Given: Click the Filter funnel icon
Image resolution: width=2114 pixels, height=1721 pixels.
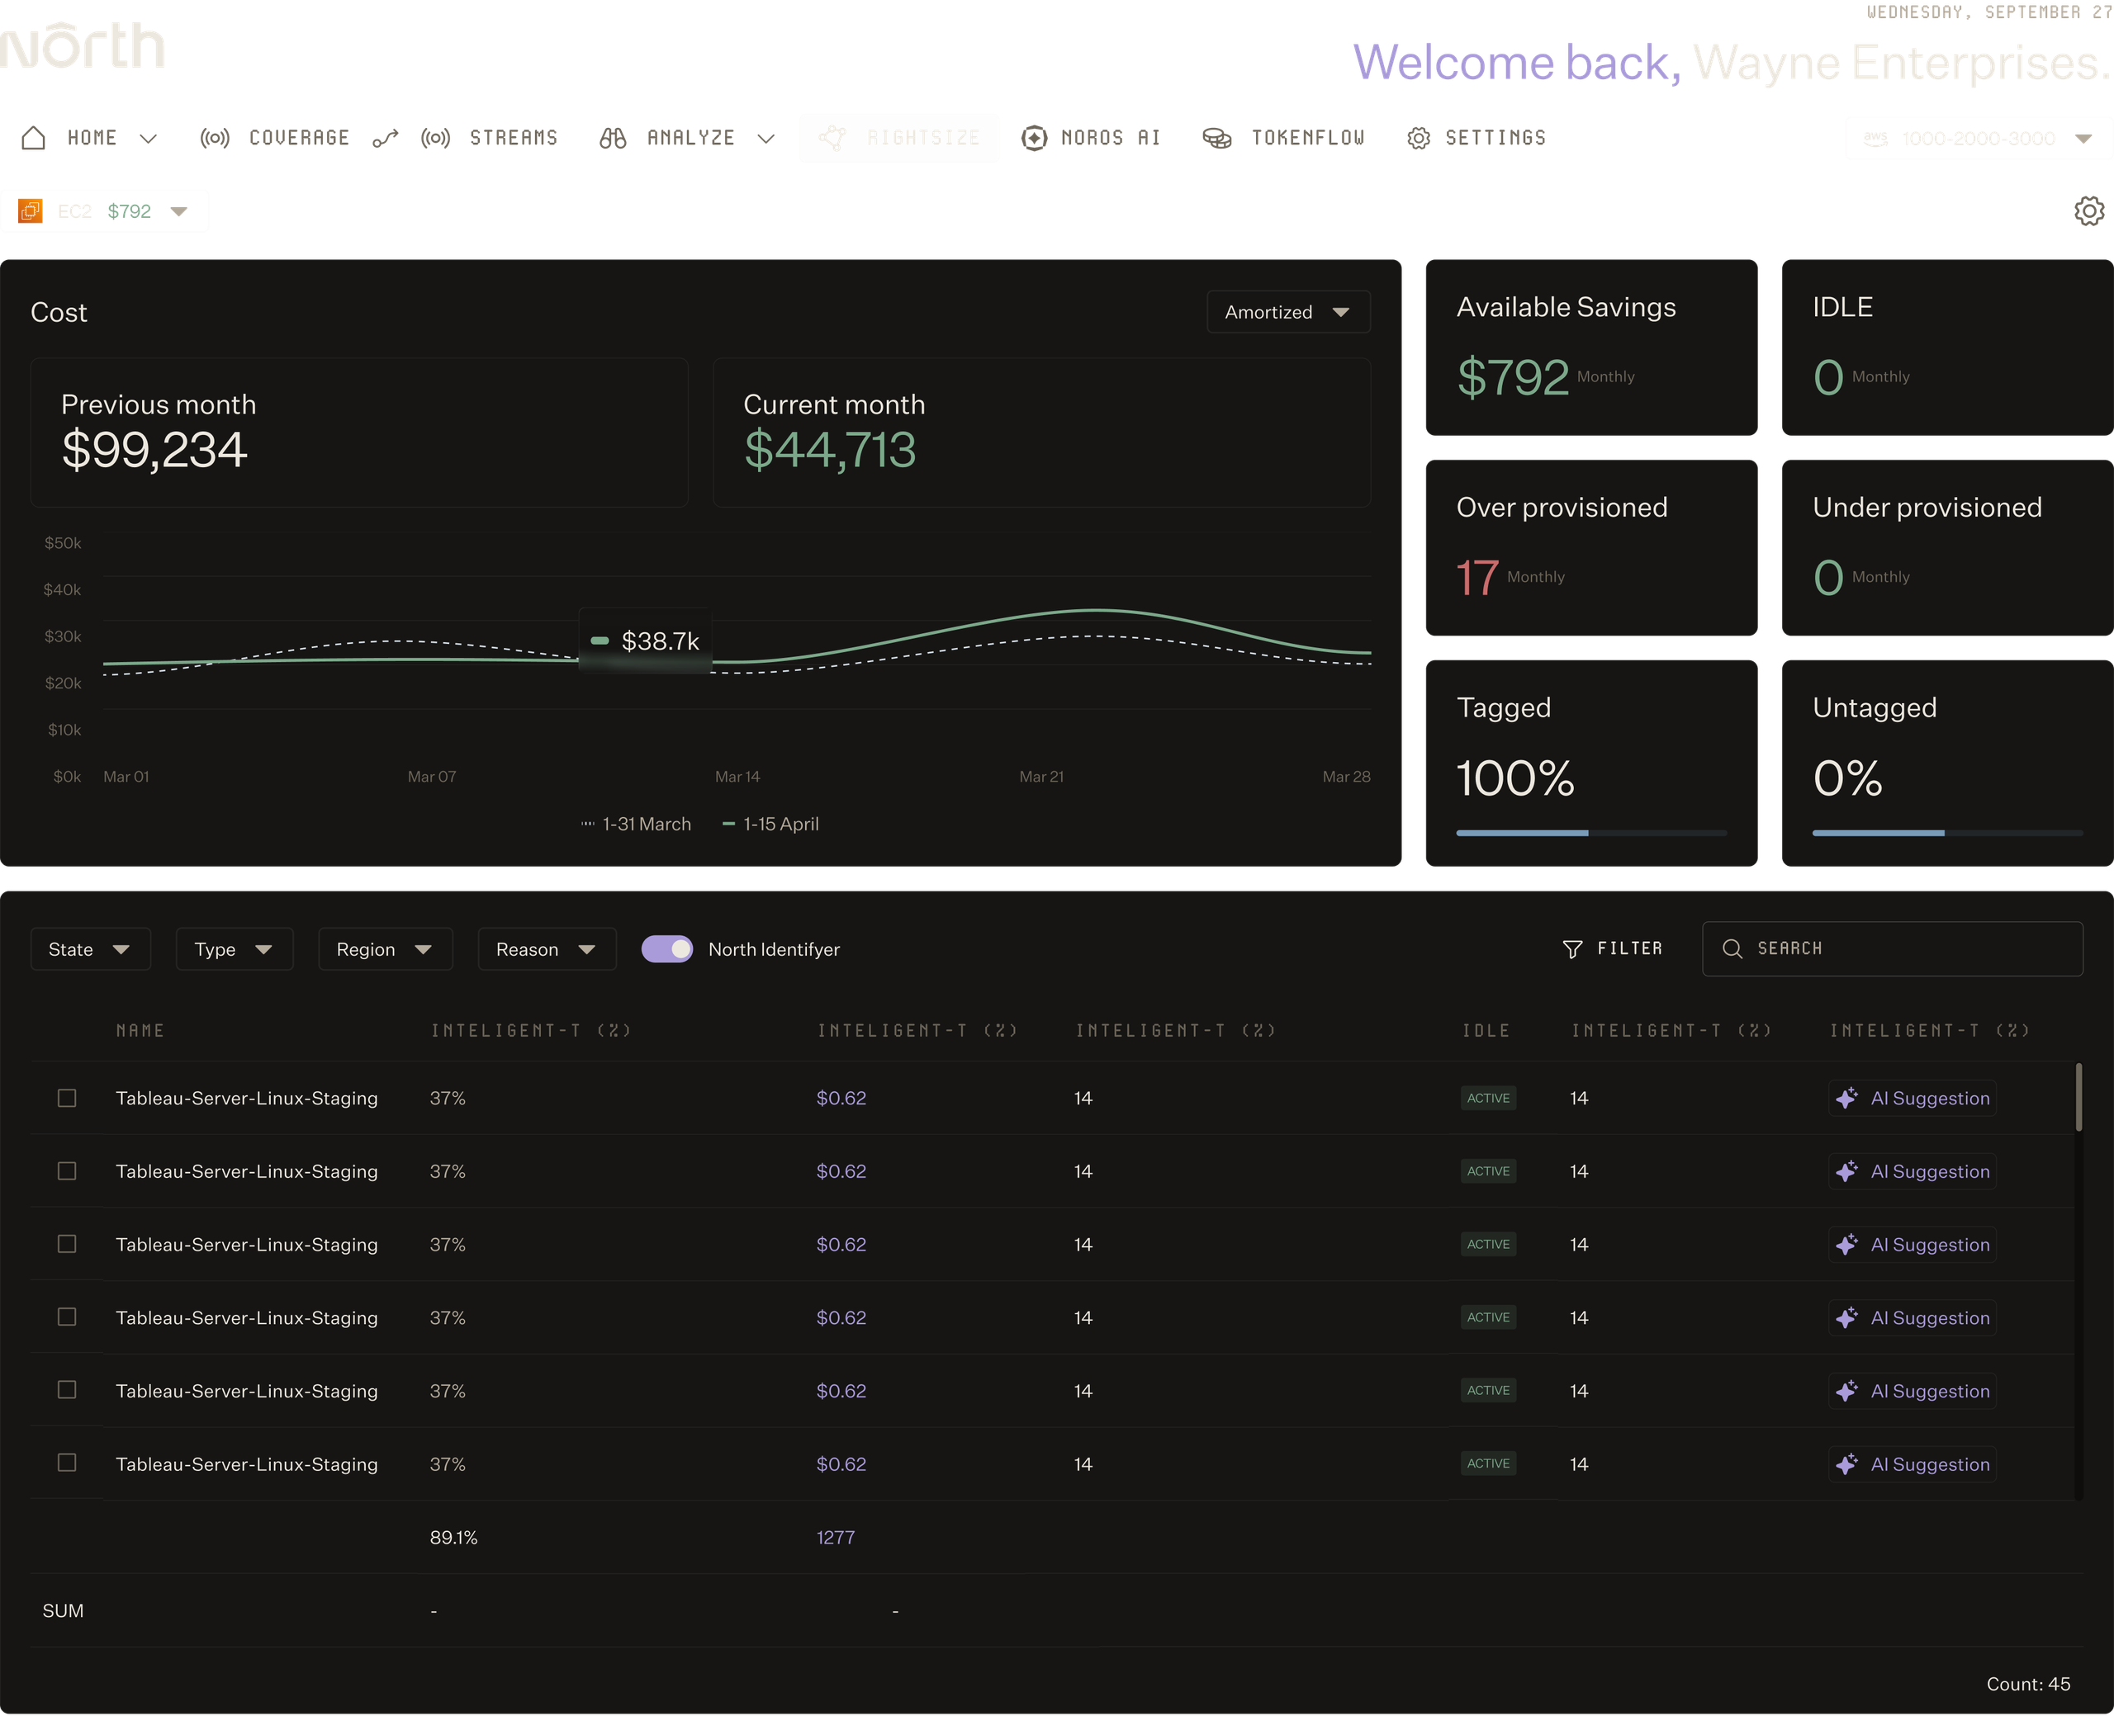Looking at the screenshot, I should tap(1571, 948).
